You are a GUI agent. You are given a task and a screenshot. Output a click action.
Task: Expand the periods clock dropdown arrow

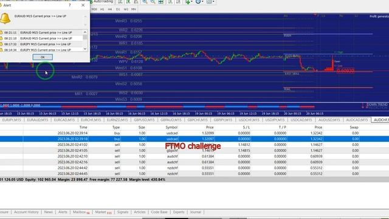(x=202, y=1)
